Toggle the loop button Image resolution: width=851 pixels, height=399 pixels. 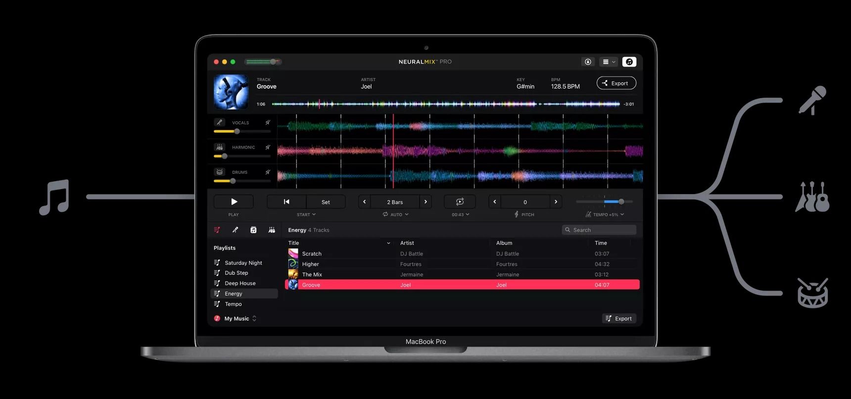pos(460,201)
